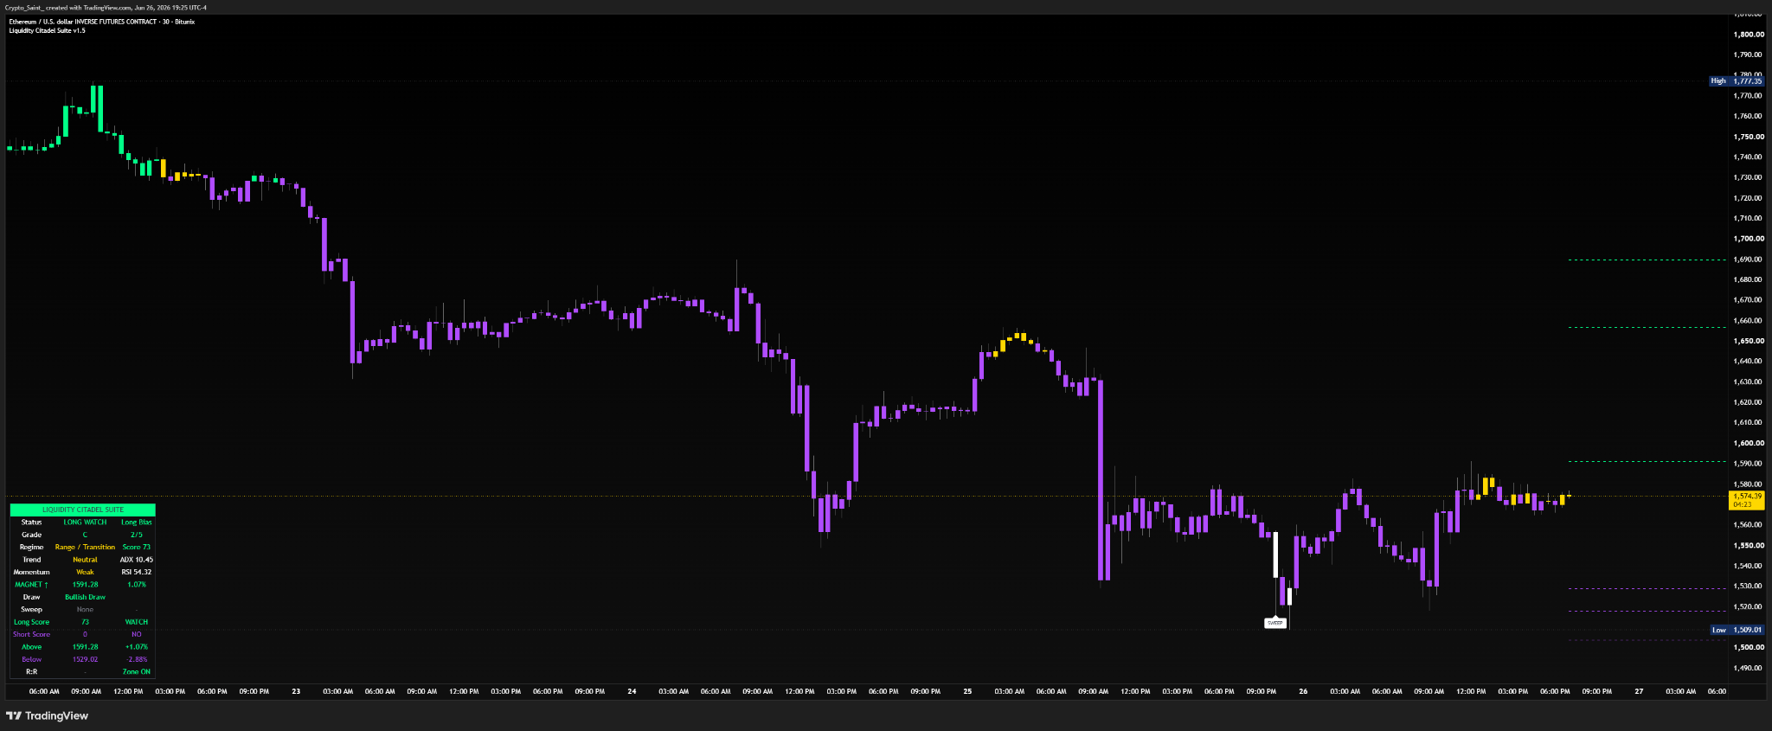The width and height of the screenshot is (1772, 731).
Task: Click the date label 27 on time axis
Action: pyautogui.click(x=1639, y=691)
